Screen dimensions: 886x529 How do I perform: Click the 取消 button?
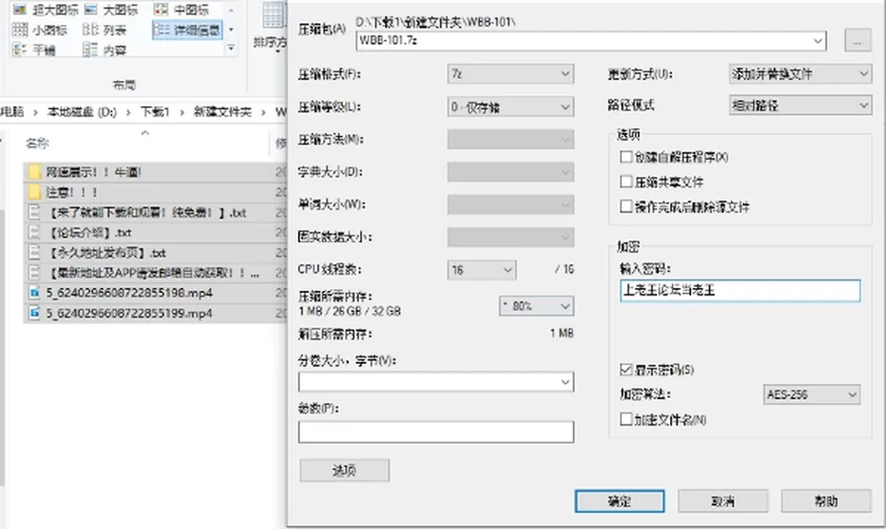[x=723, y=501]
